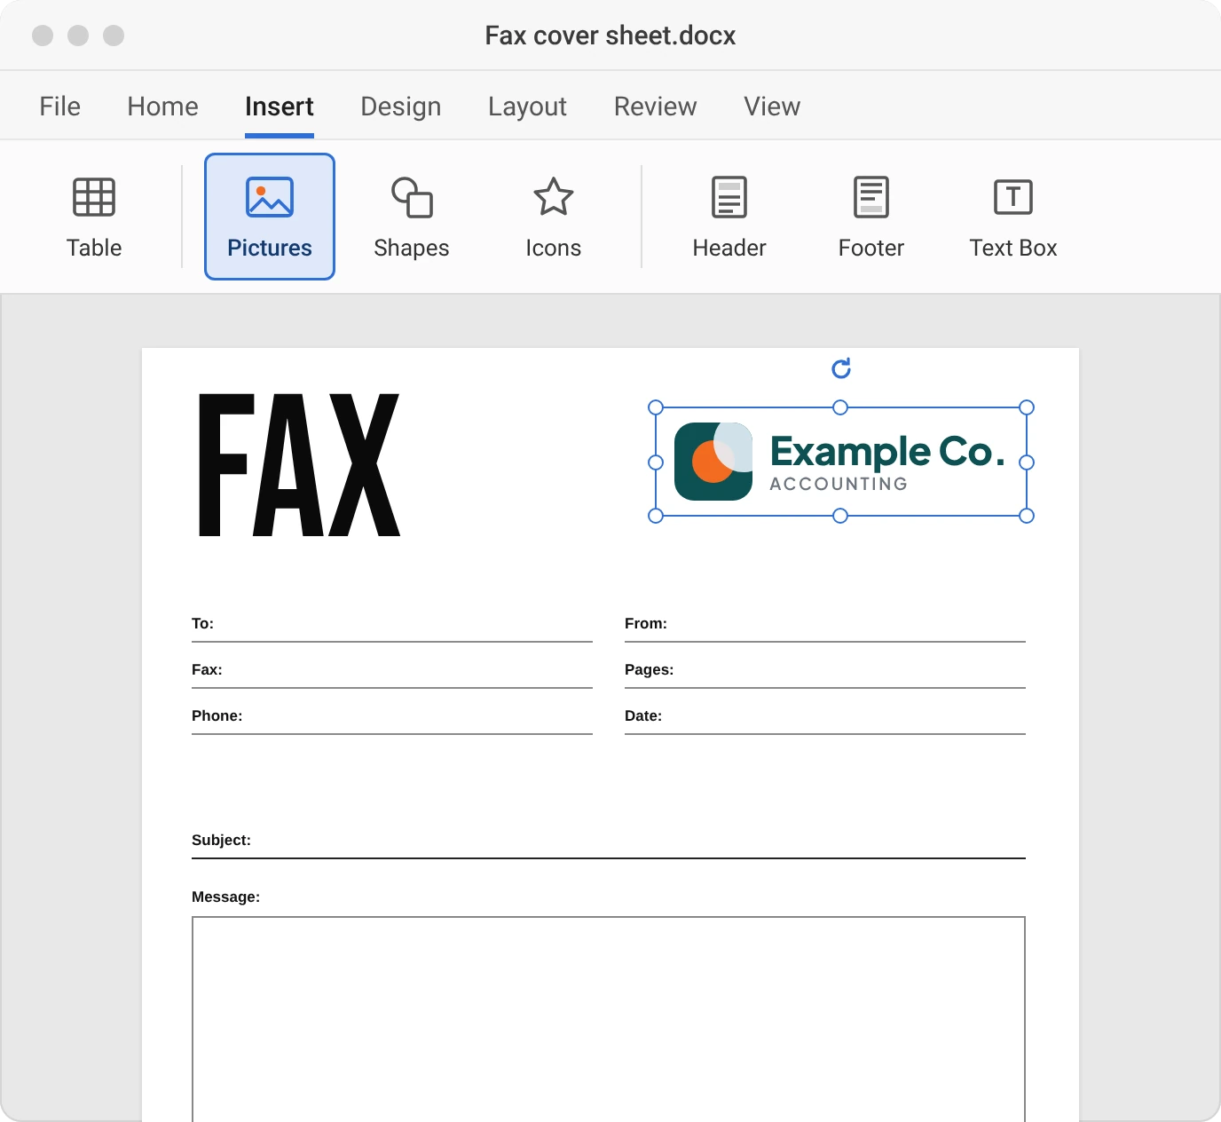Click the "Pages:" field label
Screen dimensions: 1221x1122
[650, 669]
